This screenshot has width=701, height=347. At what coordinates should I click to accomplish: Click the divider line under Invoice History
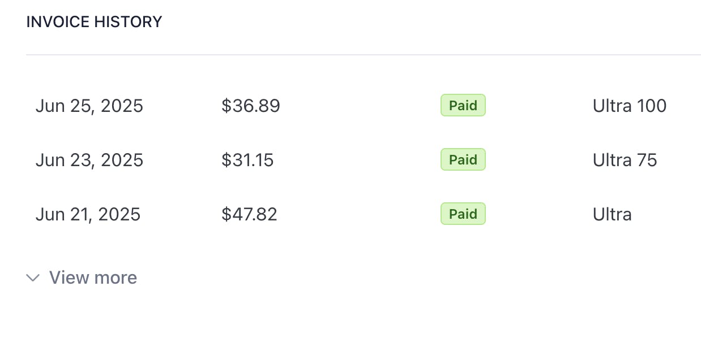[x=364, y=55]
